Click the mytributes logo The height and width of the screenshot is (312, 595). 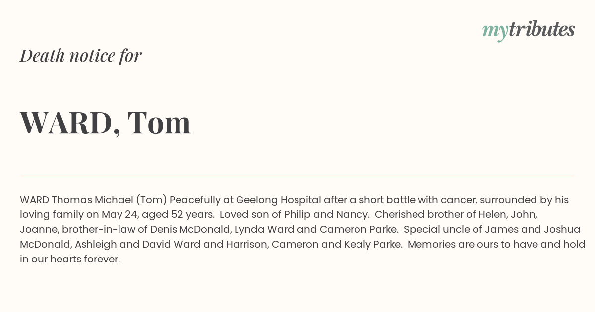coord(529,30)
